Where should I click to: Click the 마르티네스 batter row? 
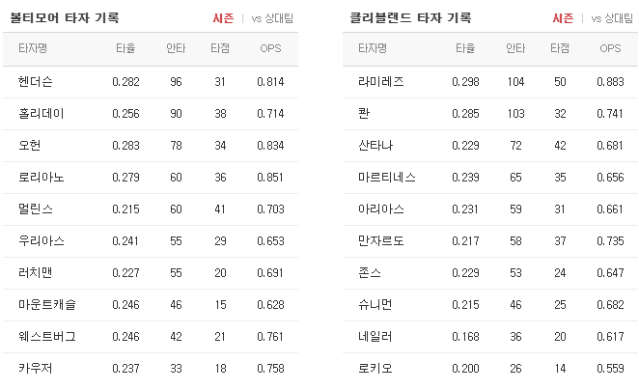(x=490, y=178)
